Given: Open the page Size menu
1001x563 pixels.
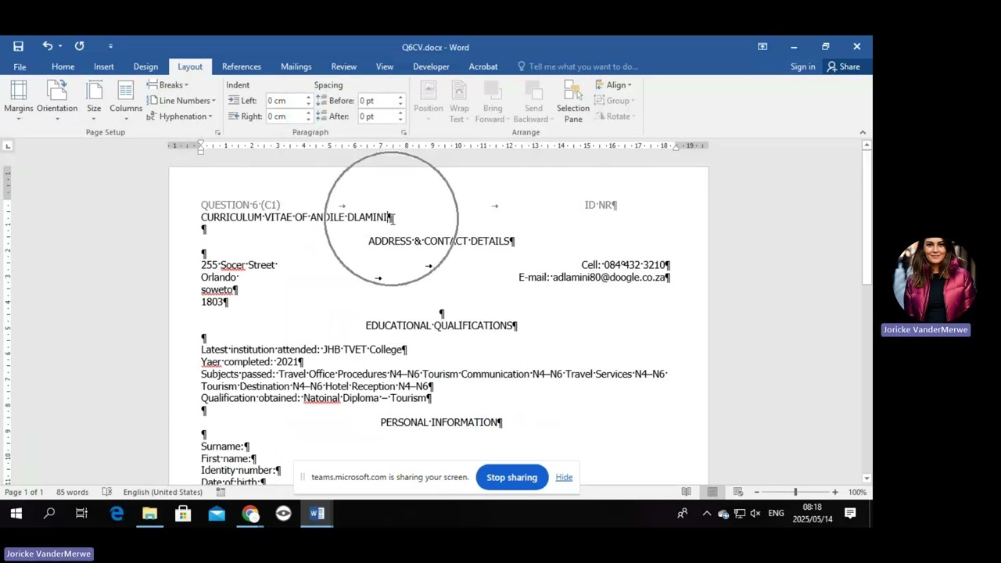Looking at the screenshot, I should 94,102.
